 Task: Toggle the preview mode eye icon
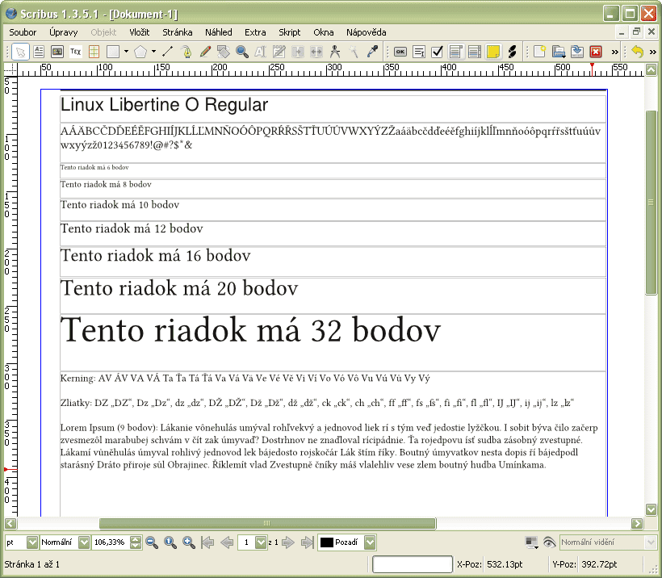pyautogui.click(x=550, y=542)
